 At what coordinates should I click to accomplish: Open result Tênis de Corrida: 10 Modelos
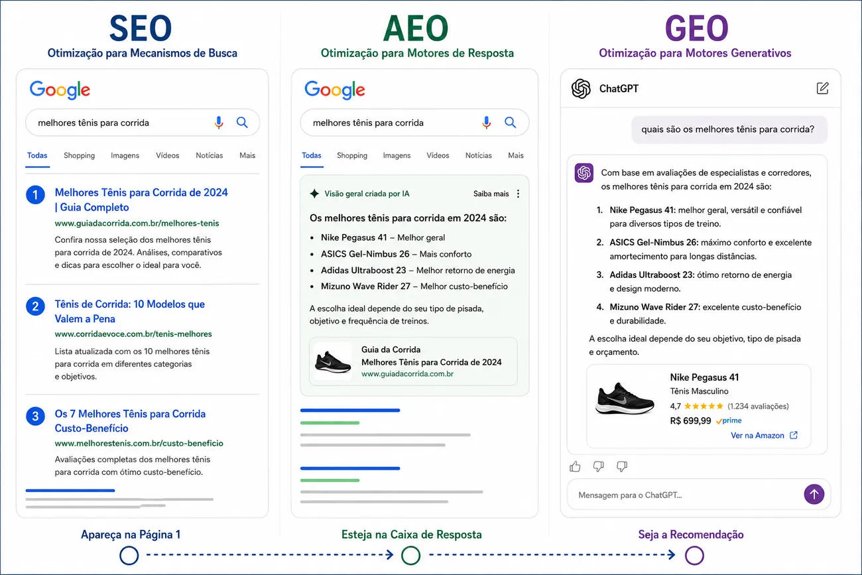click(x=130, y=311)
